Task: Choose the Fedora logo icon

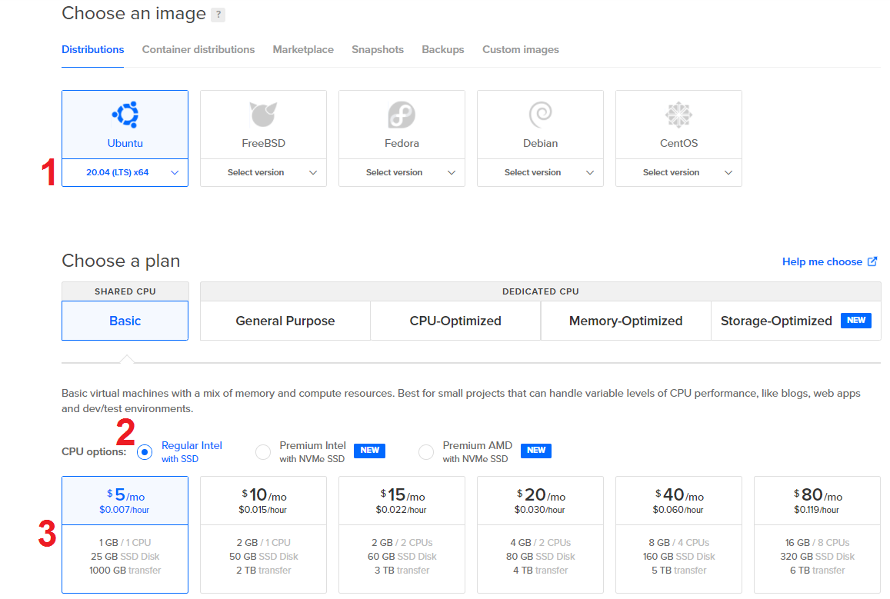Action: pos(402,115)
